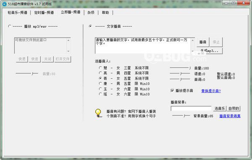
Task: Click the 语速 slider
Action: (180, 74)
